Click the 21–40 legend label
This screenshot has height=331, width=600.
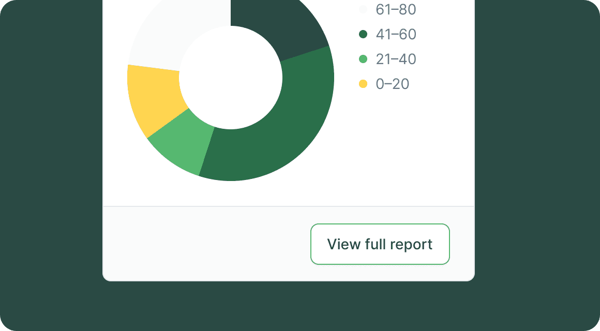pos(396,59)
